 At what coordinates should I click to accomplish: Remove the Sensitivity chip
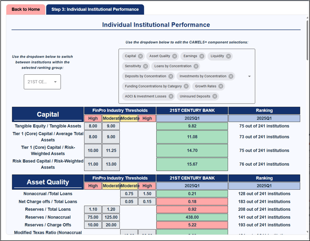pos(145,66)
